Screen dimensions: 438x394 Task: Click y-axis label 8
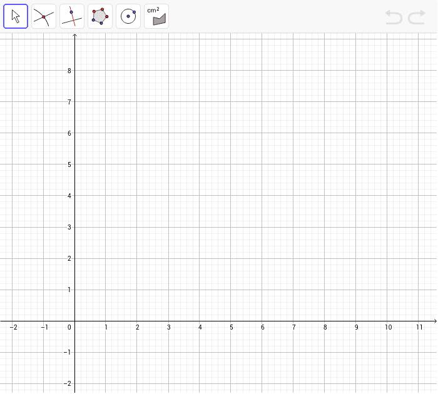pyautogui.click(x=69, y=71)
